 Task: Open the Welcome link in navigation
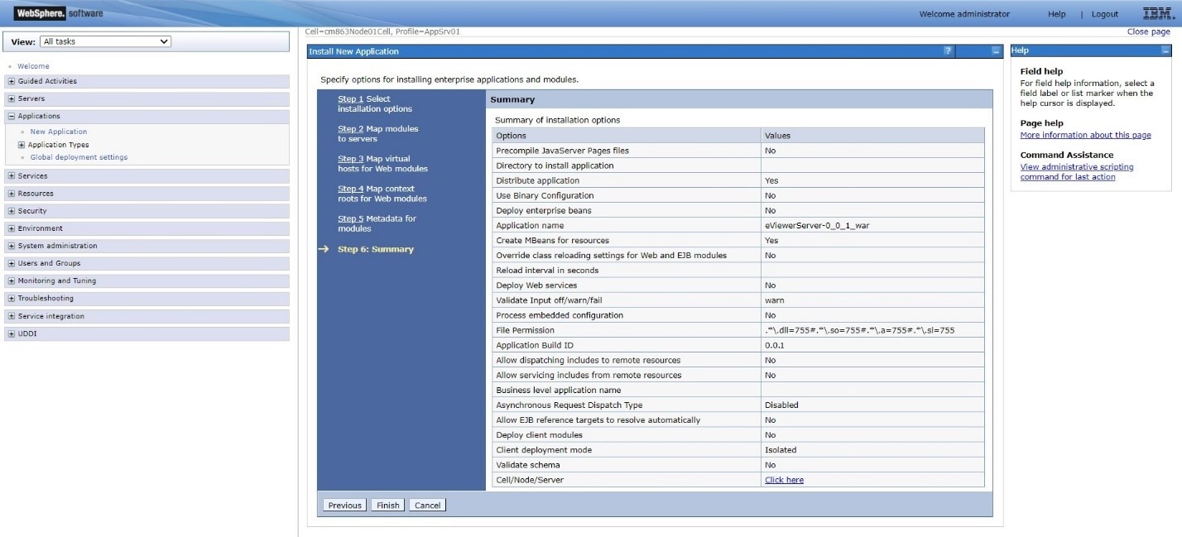point(33,66)
